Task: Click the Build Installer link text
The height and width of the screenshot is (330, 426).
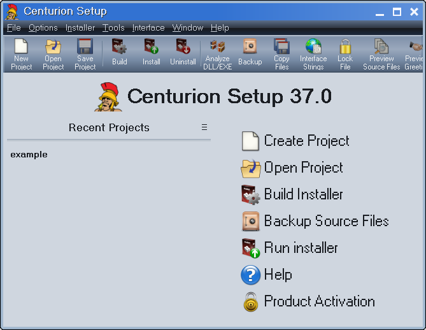Action: 303,194
